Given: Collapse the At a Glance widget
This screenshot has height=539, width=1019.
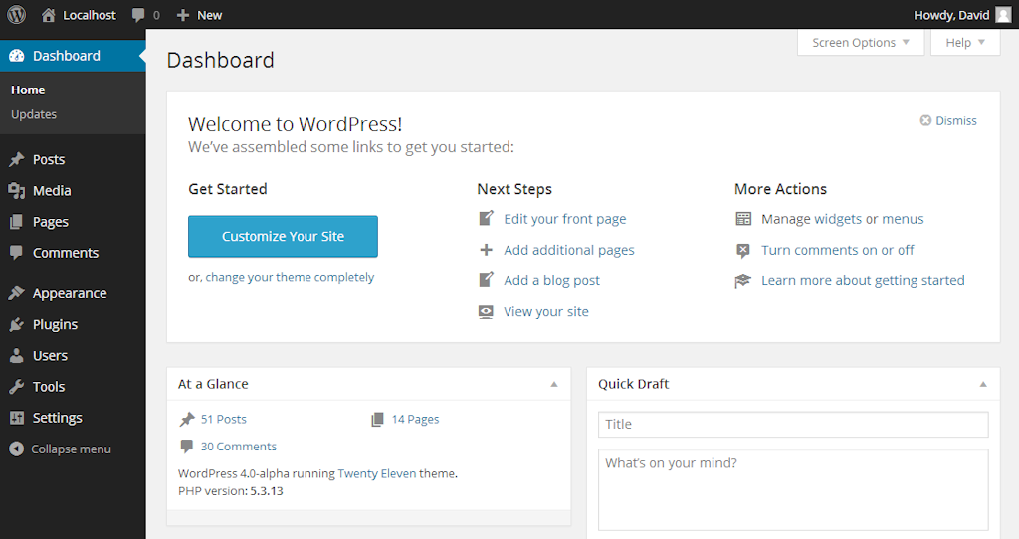Looking at the screenshot, I should (554, 385).
